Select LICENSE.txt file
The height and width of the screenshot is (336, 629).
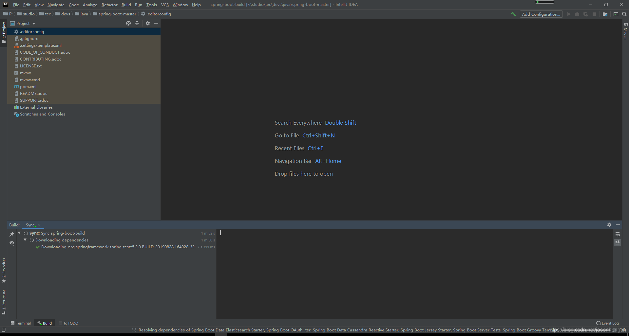(84, 66)
